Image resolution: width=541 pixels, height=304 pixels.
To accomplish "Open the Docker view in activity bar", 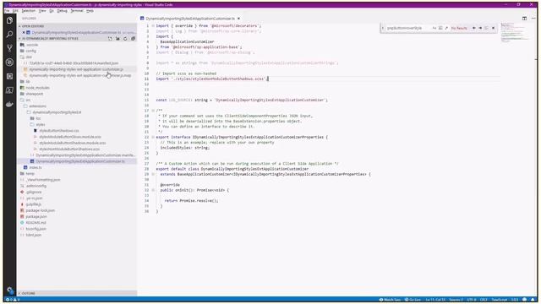I will pyautogui.click(x=9, y=104).
